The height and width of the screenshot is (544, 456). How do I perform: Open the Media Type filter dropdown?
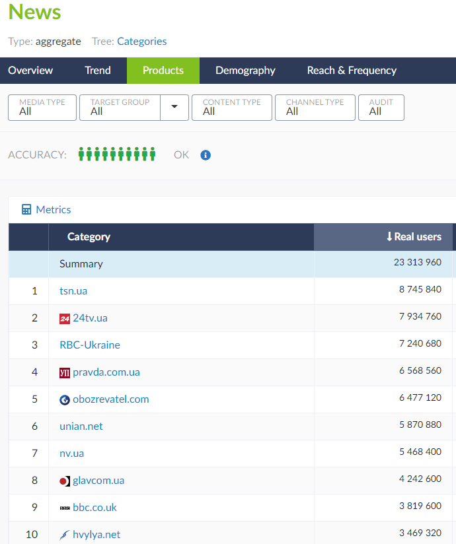tap(42, 108)
